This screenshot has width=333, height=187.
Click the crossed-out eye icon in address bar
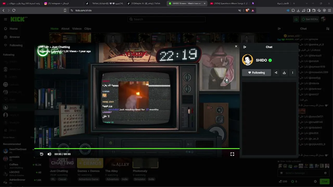pyautogui.click(x=240, y=10)
